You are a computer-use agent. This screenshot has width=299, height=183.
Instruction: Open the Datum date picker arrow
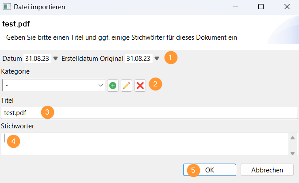[x=56, y=58]
